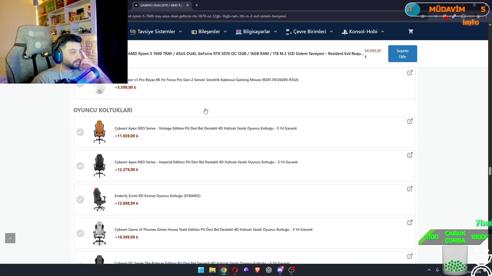This screenshot has height=276, width=492.
Task: Click the page vertical scrollbar thumb
Action: (490, 171)
